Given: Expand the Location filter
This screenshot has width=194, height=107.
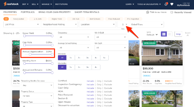Looking at the screenshot, I should tap(98, 24).
